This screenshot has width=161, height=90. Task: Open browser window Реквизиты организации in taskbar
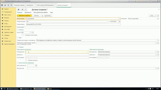click(13, 89)
